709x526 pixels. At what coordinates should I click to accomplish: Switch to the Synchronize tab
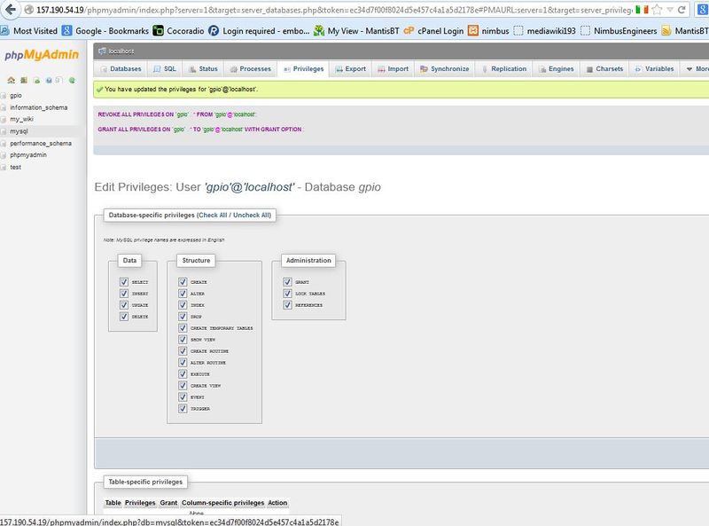[x=445, y=69]
